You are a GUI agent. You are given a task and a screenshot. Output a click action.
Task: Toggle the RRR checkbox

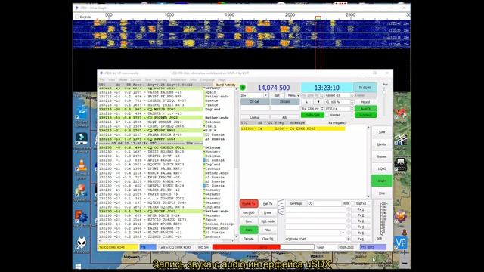(x=352, y=203)
